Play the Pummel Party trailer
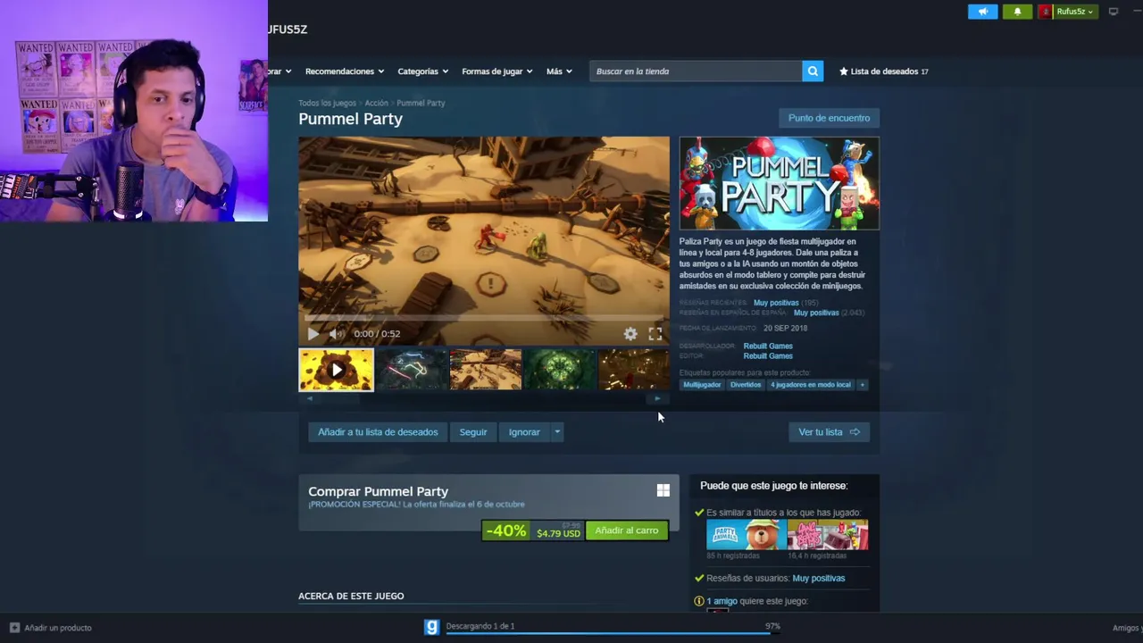1143x643 pixels. coord(313,334)
